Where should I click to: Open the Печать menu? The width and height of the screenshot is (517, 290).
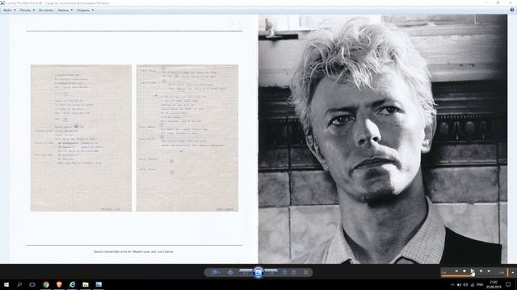coord(27,10)
